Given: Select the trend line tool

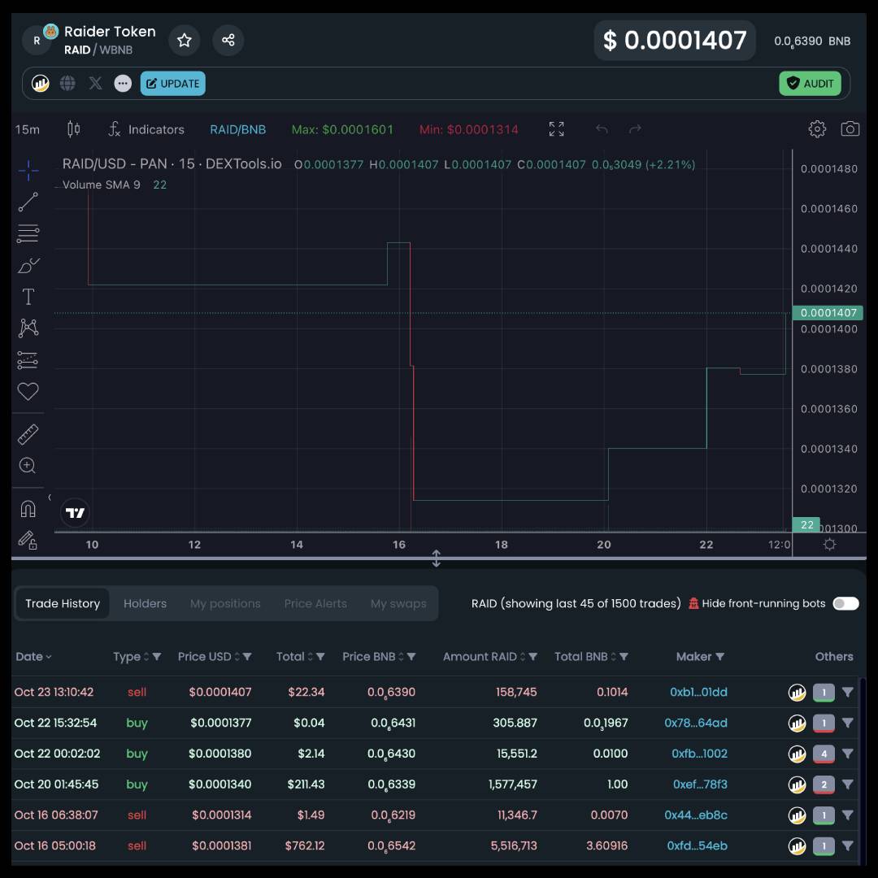Looking at the screenshot, I should [x=28, y=202].
